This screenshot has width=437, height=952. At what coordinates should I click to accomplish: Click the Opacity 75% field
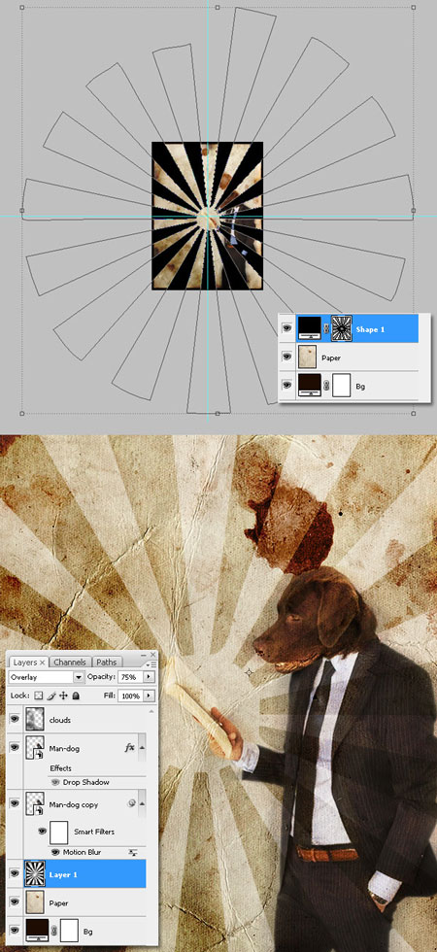point(129,677)
